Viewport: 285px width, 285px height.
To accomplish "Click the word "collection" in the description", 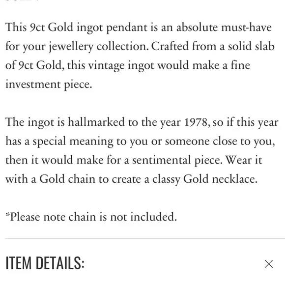I will [x=123, y=46].
